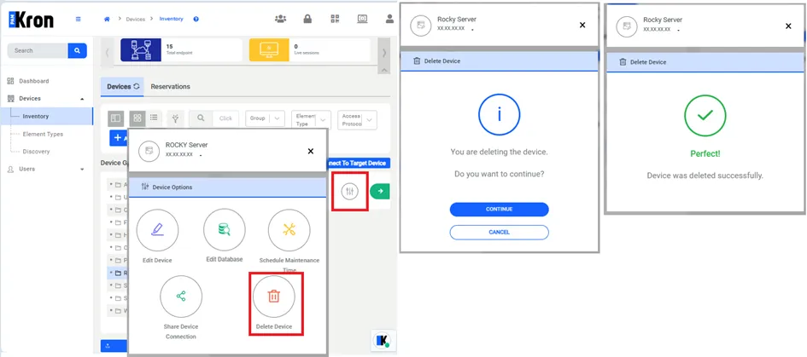This screenshot has height=357, width=807.
Task: Click CANCEL in the delete dialog
Action: tap(500, 233)
